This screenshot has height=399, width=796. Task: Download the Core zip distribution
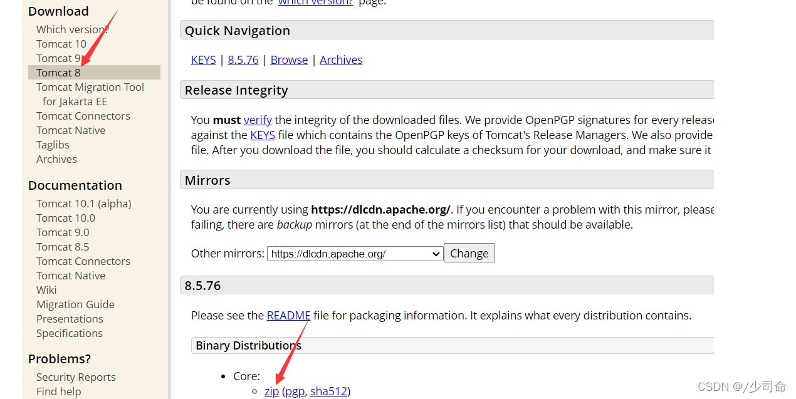[x=271, y=391]
